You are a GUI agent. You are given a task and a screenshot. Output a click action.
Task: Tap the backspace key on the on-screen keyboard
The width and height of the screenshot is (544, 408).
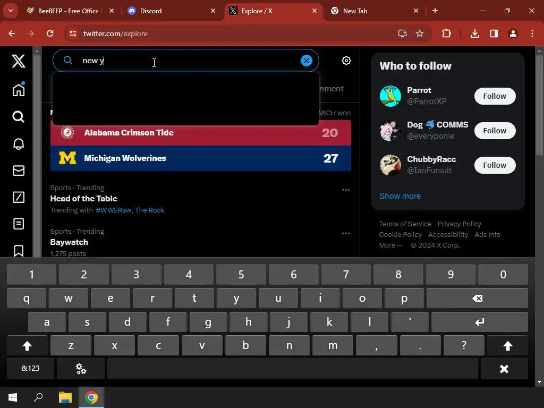point(477,299)
